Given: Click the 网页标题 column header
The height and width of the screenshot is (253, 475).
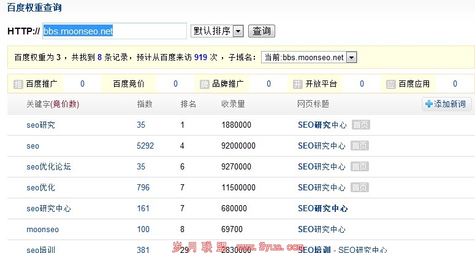Looking at the screenshot, I should point(313,104).
